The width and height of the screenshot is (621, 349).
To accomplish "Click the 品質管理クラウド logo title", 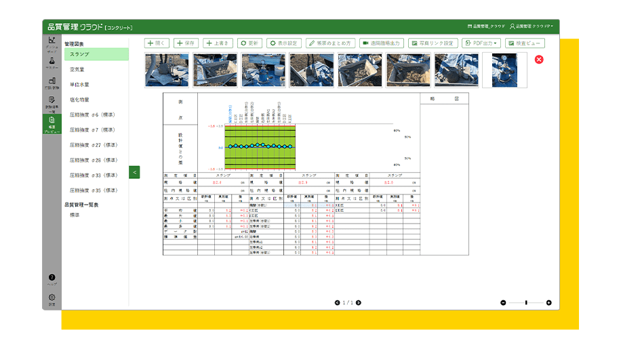I will 90,27.
